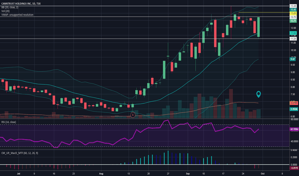Click the 80.0000 RSI scale value
Image resolution: width=299 pixels, height=176 pixels.
(x=294, y=119)
